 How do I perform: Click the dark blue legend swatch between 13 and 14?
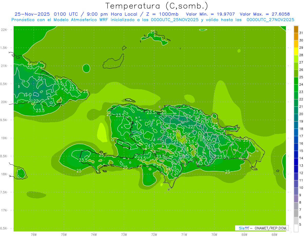click(x=296, y=162)
